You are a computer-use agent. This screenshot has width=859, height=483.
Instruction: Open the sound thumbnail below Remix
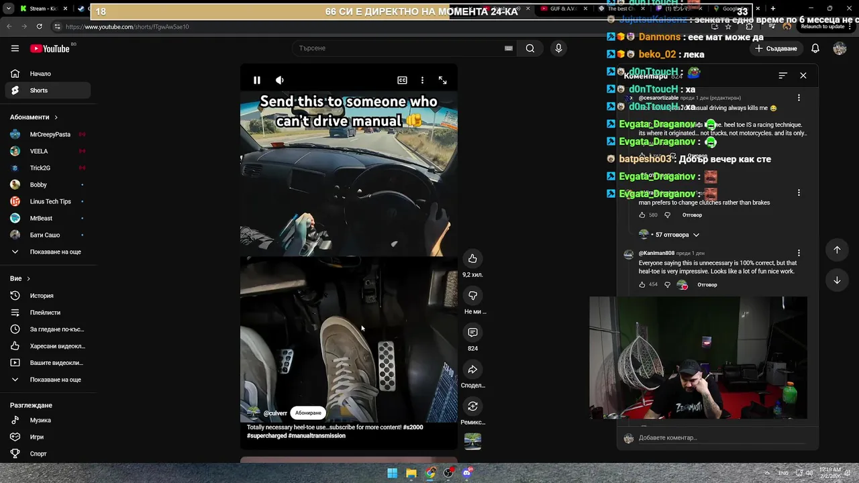pyautogui.click(x=472, y=441)
